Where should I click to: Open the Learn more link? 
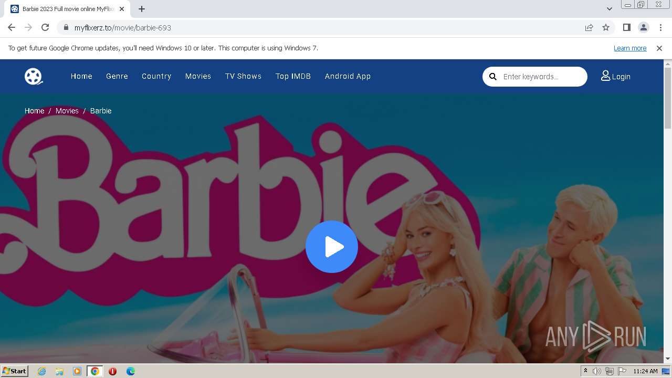(630, 48)
